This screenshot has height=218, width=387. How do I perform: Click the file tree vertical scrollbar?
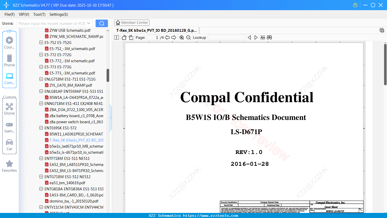click(x=108, y=75)
